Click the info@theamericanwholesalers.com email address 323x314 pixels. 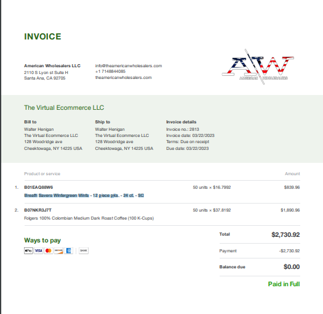[129, 65]
